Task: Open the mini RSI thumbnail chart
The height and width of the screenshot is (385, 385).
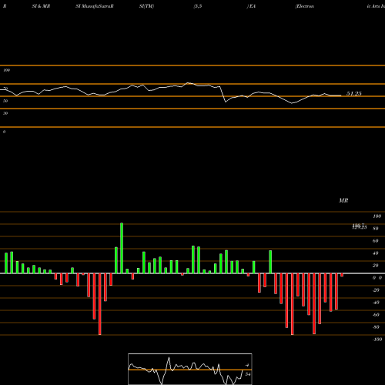Action: click(190, 369)
